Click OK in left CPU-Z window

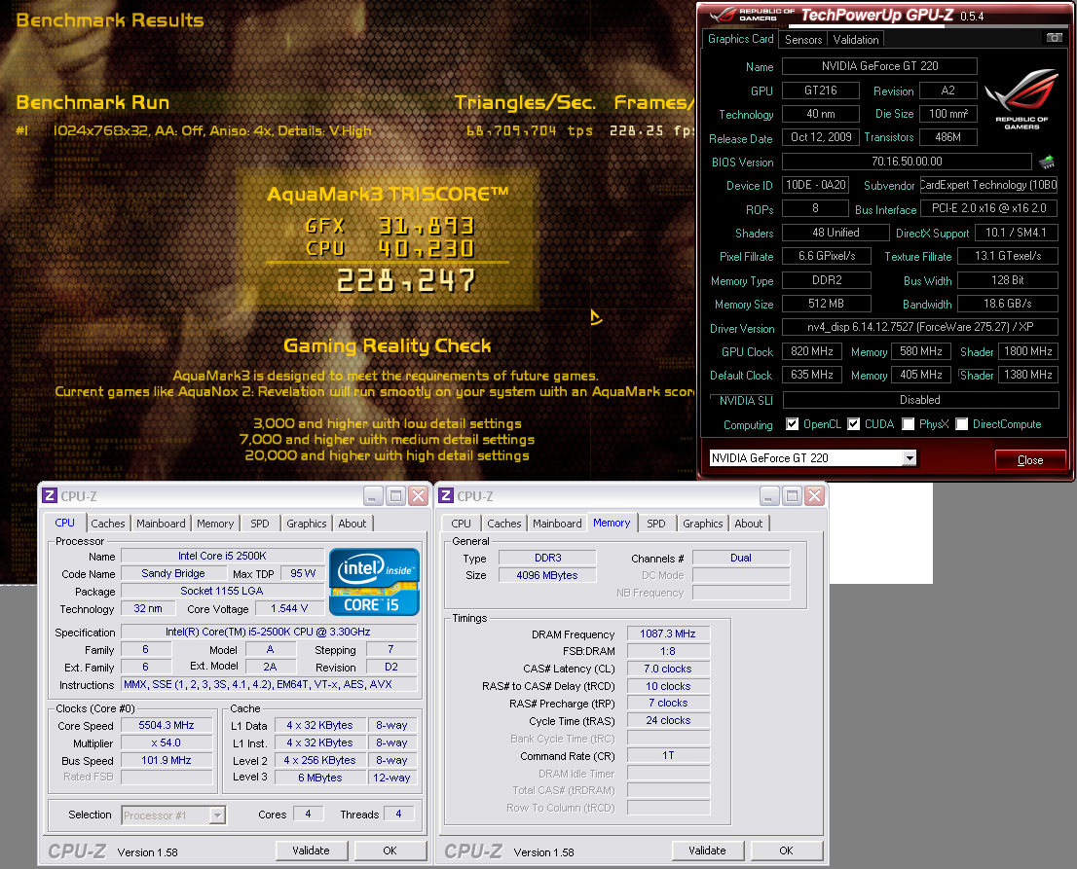pyautogui.click(x=390, y=851)
